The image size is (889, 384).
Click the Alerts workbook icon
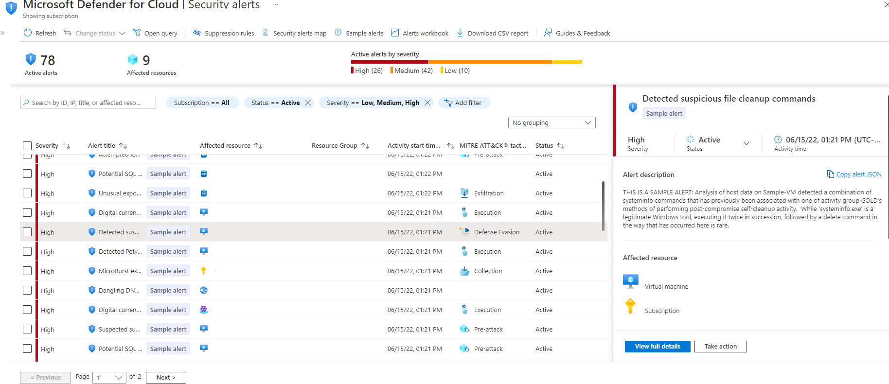click(x=395, y=33)
